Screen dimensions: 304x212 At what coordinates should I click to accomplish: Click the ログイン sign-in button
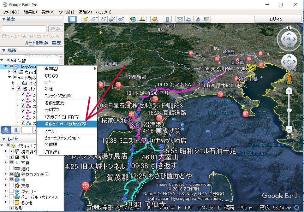click(x=277, y=19)
